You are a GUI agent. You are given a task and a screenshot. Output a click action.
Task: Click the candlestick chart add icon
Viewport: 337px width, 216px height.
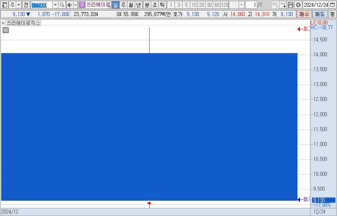(x=275, y=5)
